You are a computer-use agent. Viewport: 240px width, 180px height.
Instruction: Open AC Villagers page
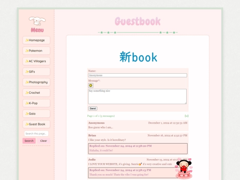click(36, 61)
